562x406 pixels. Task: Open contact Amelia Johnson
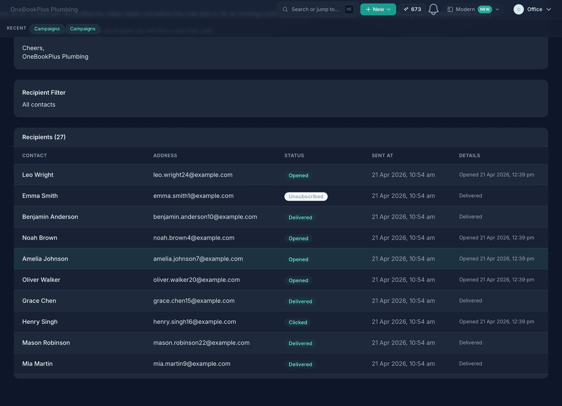(x=45, y=259)
